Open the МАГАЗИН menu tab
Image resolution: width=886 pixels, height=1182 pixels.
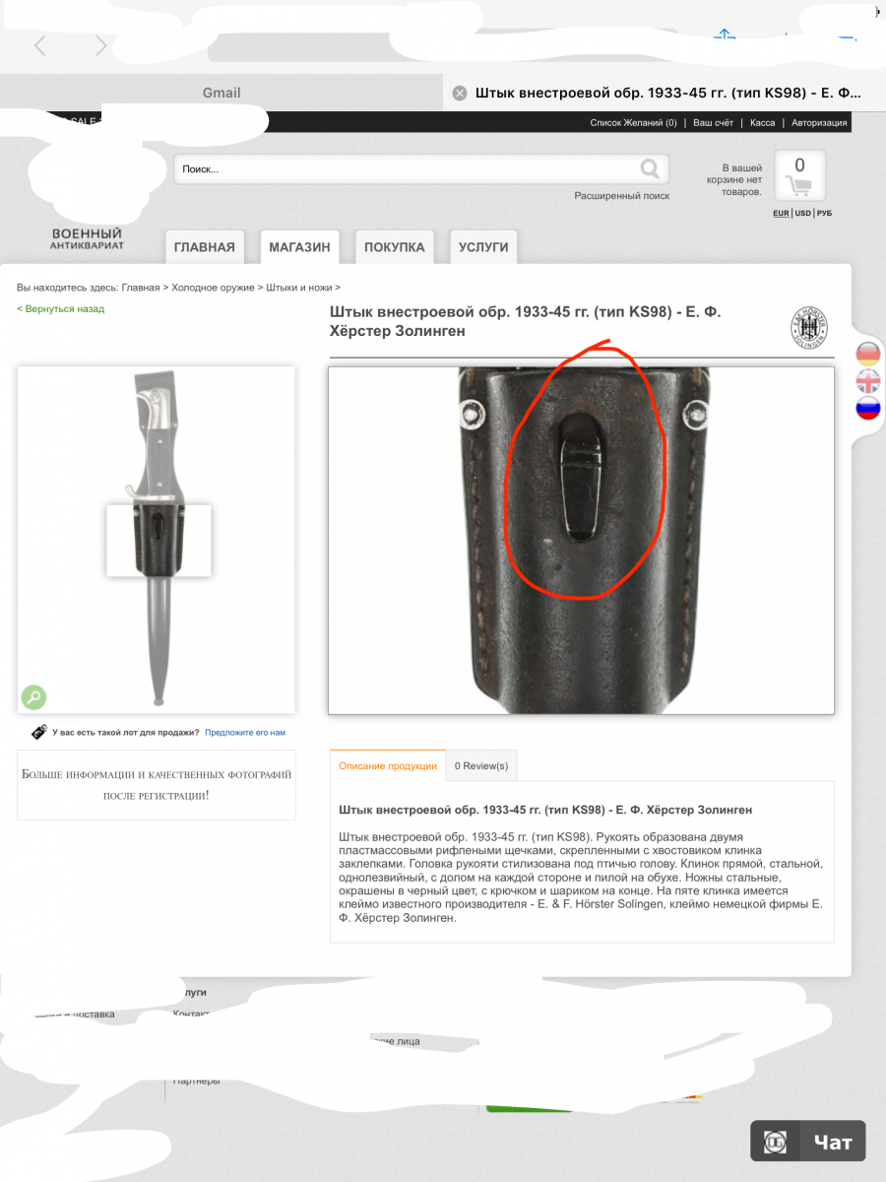coord(299,247)
